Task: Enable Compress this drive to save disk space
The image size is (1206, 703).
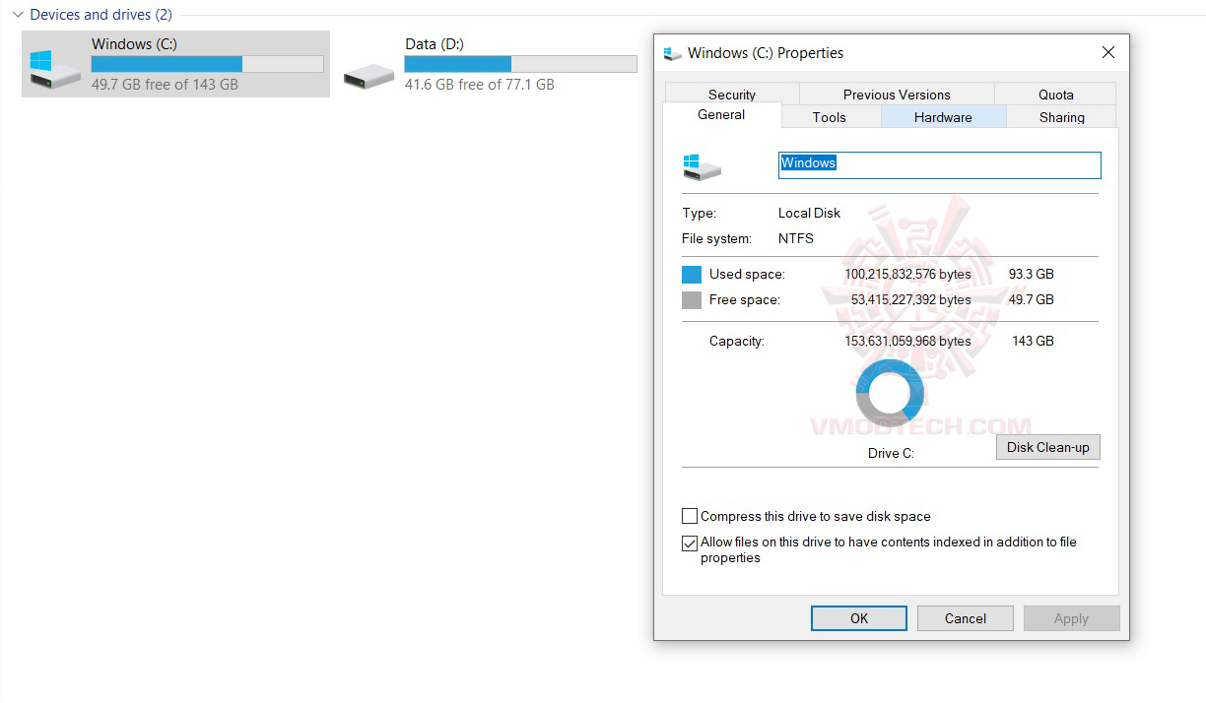Action: click(690, 516)
